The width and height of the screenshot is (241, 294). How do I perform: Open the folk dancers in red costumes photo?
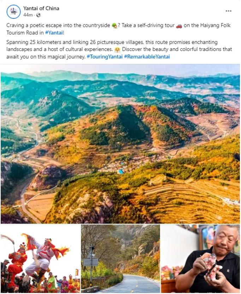40,259
